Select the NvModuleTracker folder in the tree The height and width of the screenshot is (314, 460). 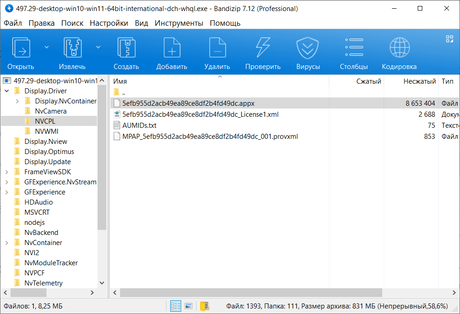(51, 263)
